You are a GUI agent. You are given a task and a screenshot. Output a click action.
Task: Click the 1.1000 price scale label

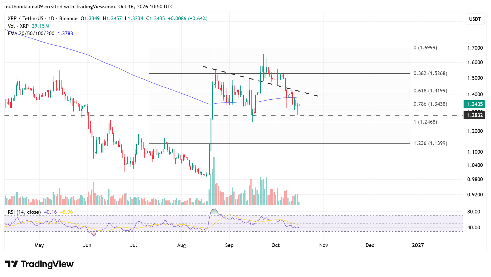(x=475, y=152)
